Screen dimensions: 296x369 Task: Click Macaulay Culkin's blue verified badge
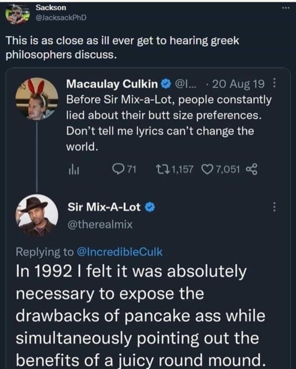click(167, 85)
